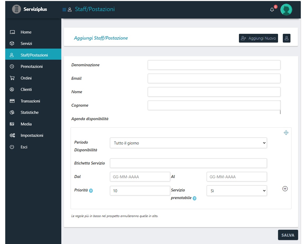This screenshot has height=244, width=305.
Task: Click into the Email input field
Action: click(x=214, y=78)
